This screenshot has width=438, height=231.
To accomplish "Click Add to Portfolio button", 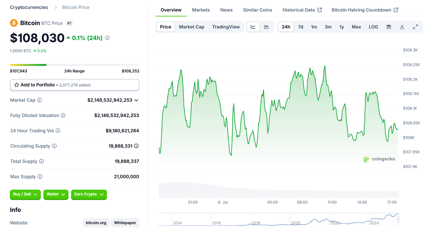I will click(75, 85).
